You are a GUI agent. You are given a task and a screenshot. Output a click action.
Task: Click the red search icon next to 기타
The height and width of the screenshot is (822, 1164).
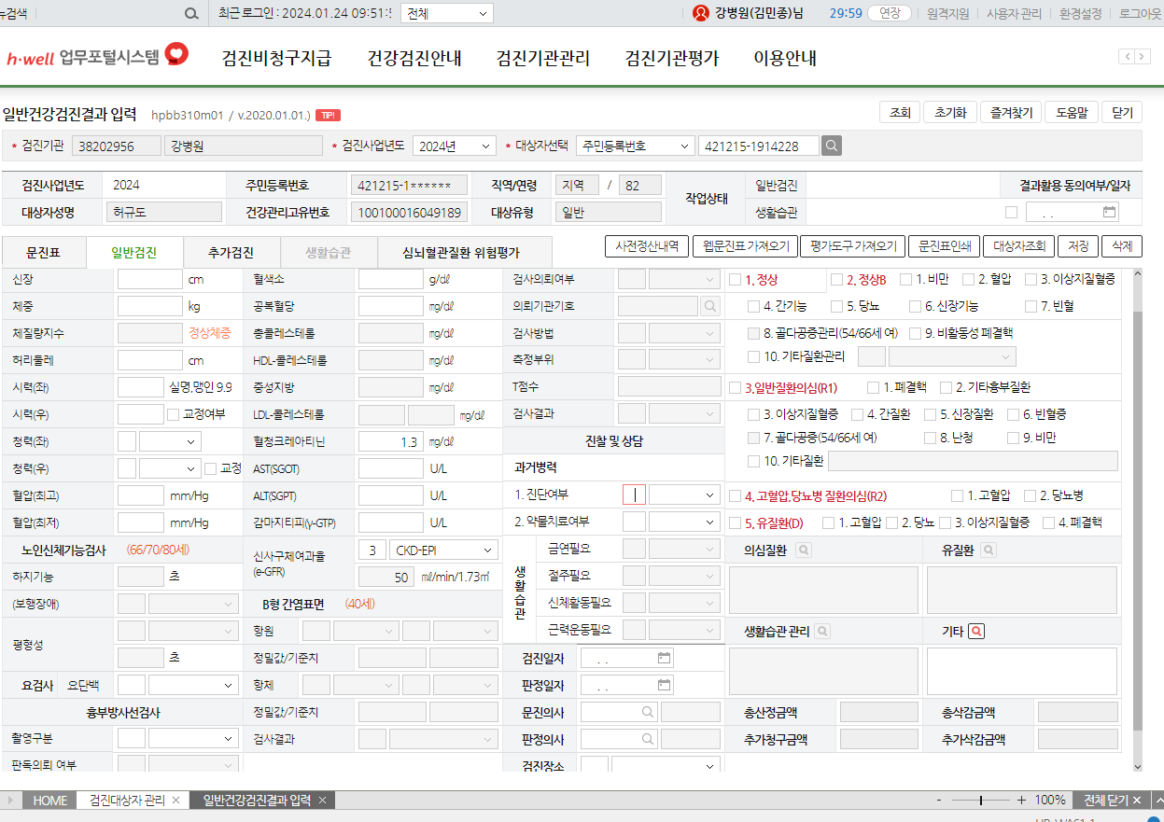point(976,632)
